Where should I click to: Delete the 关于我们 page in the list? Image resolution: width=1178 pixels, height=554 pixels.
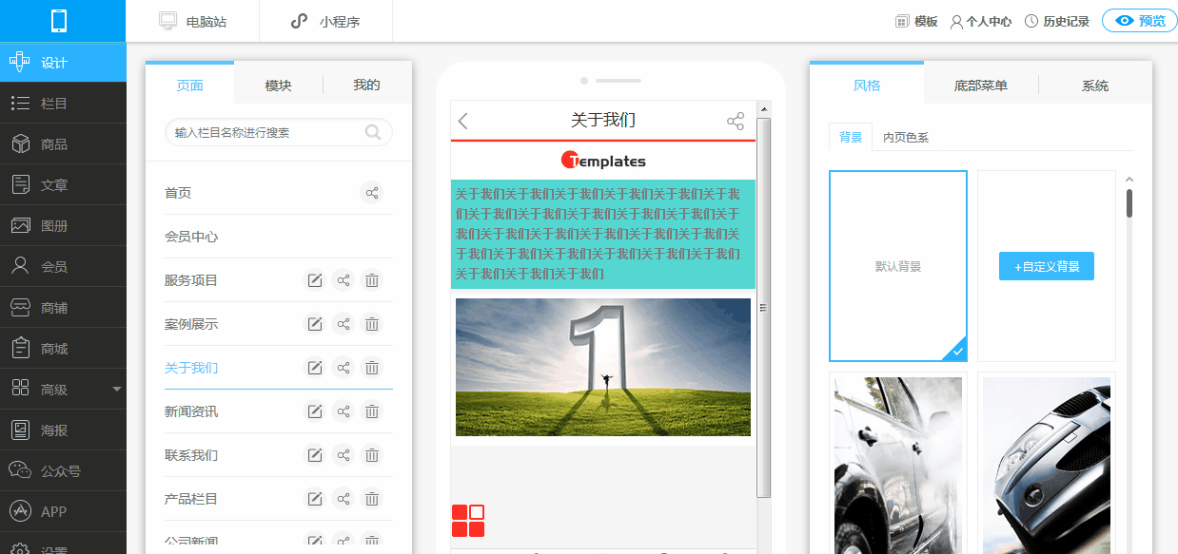click(x=372, y=368)
